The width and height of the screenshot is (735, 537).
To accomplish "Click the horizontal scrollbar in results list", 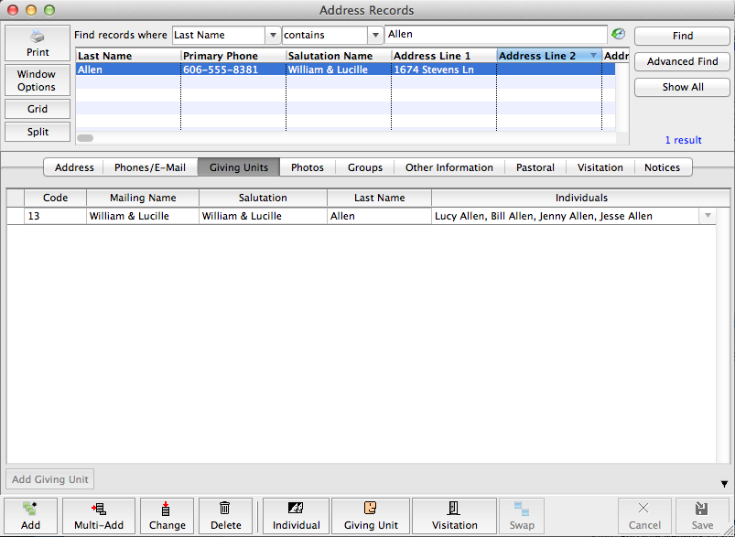I will pos(85,138).
